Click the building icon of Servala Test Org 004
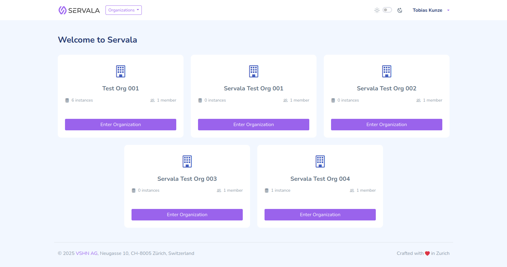This screenshot has height=267, width=507. (320, 161)
